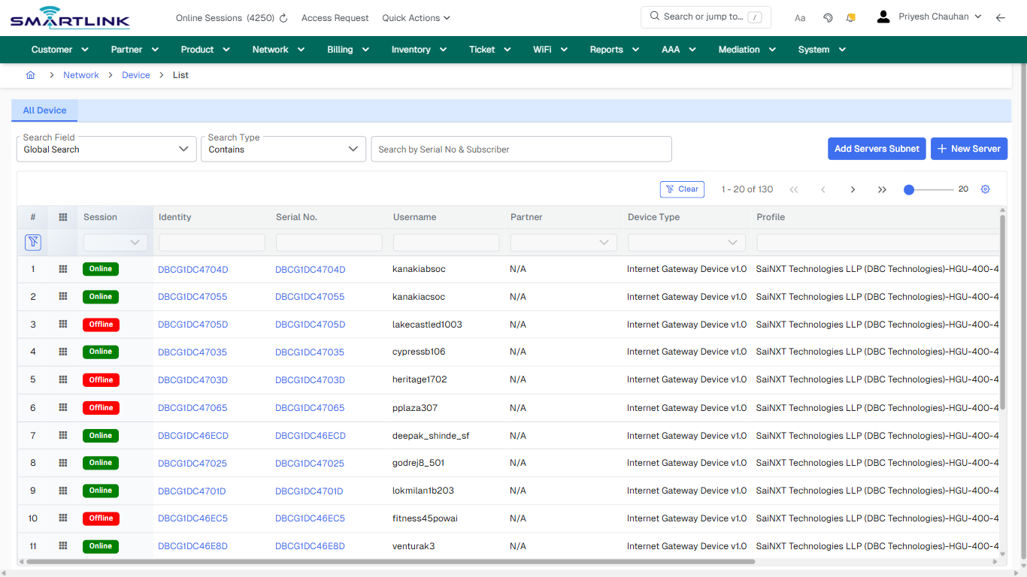Select the All Device tab
1027x577 pixels.
44,110
